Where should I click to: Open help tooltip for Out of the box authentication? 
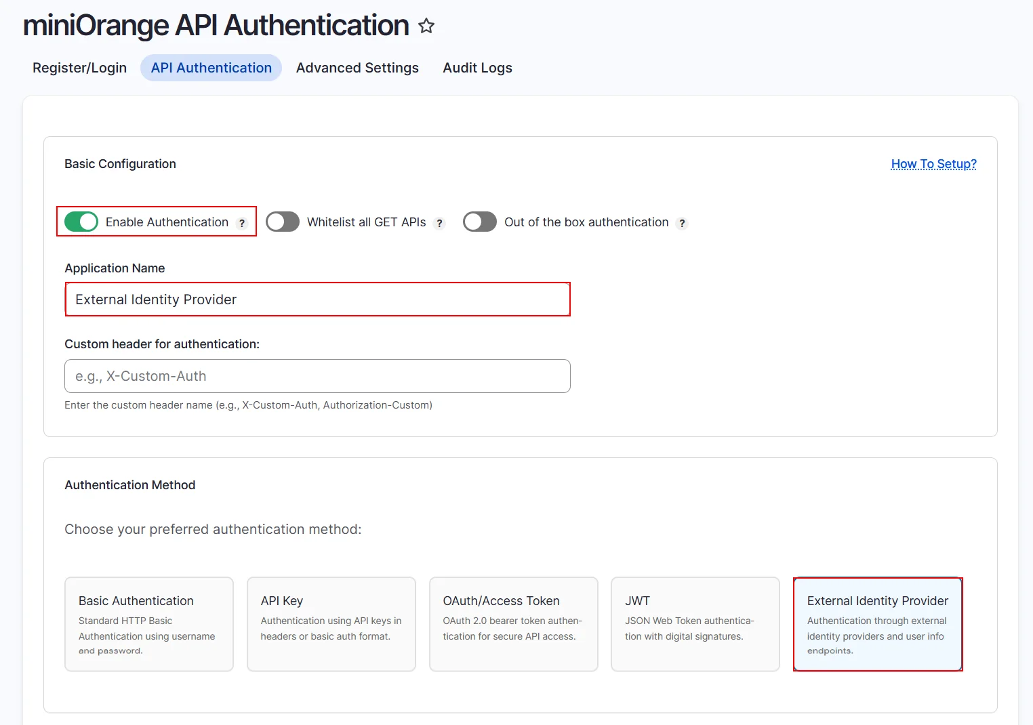pos(682,223)
